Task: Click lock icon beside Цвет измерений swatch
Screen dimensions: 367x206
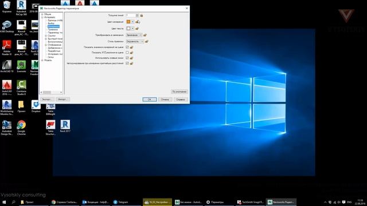Action: click(x=138, y=22)
